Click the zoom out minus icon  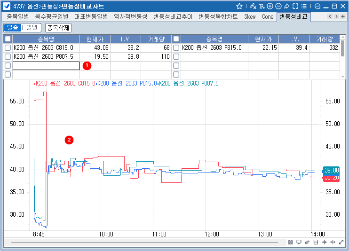(x=278, y=7)
